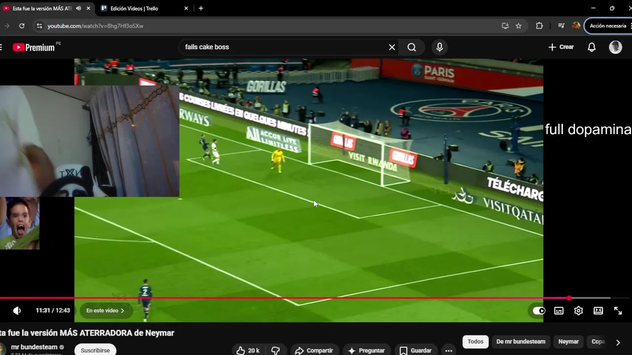Screen dimensions: 632x355
Task: Subscribe using Suscribirse button
Action: (x=95, y=350)
